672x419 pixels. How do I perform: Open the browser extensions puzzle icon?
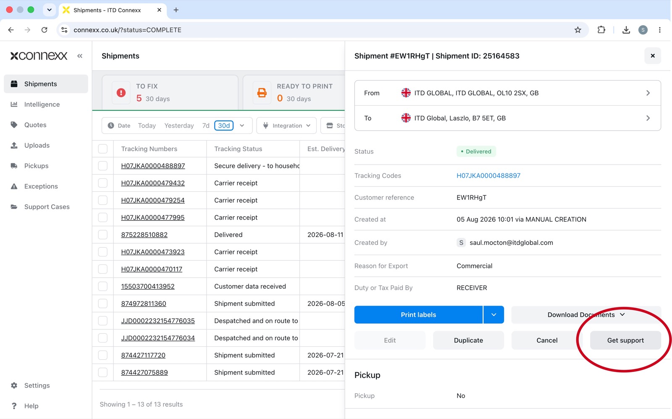coord(601,30)
